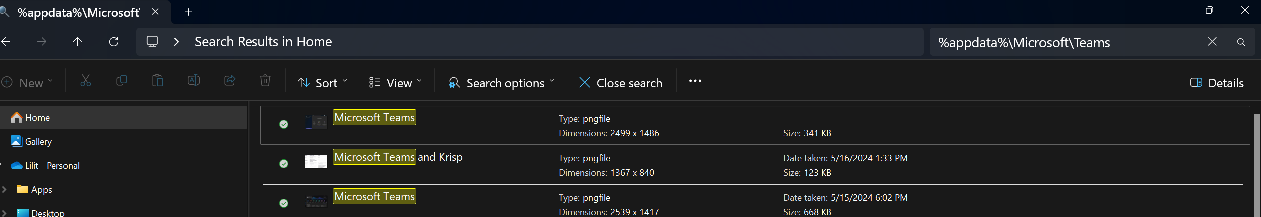Click the magnifier search button
This screenshot has height=217, width=1261.
tap(1241, 42)
